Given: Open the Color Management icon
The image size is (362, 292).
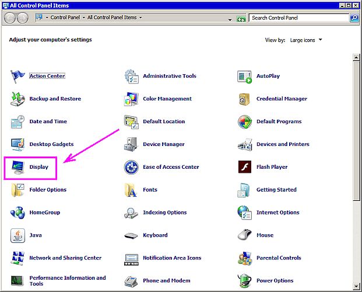Looking at the screenshot, I should tap(131, 99).
